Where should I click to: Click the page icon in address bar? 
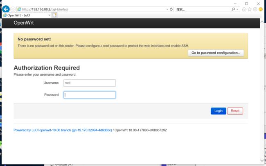click(x=19, y=9)
